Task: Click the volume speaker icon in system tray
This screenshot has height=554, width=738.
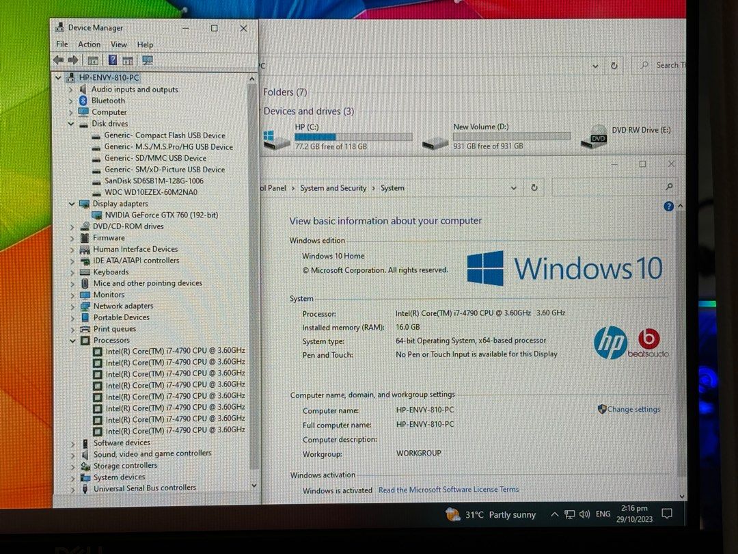Action: (584, 514)
